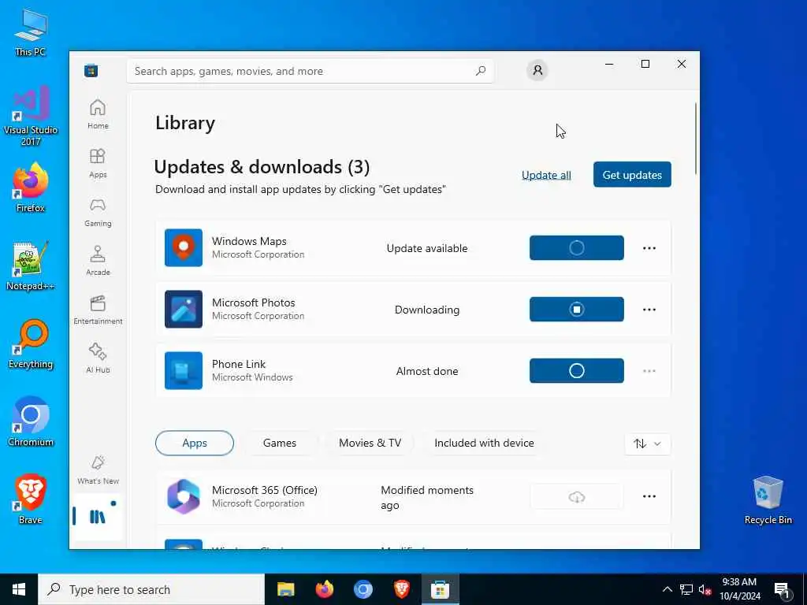Image resolution: width=807 pixels, height=605 pixels.
Task: Click the search magnifier icon
Action: click(x=480, y=71)
